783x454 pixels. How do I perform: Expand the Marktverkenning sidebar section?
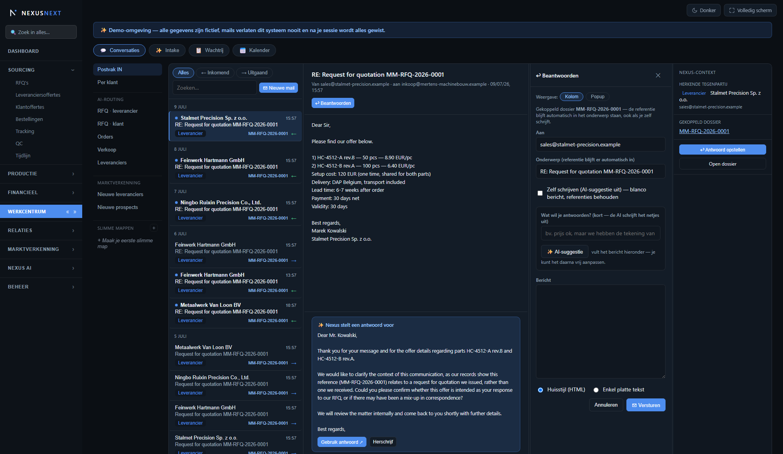pyautogui.click(x=41, y=249)
